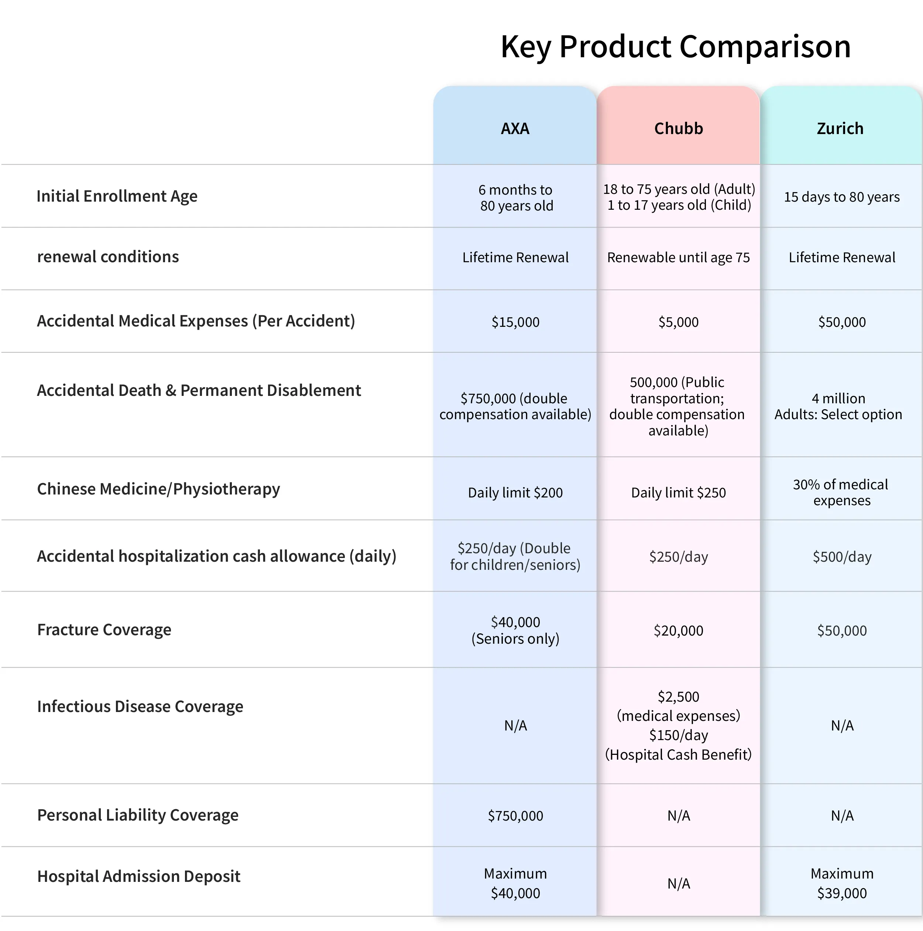The width and height of the screenshot is (923, 931).
Task: Select the Hospital Admission Deposit label
Action: click(139, 876)
